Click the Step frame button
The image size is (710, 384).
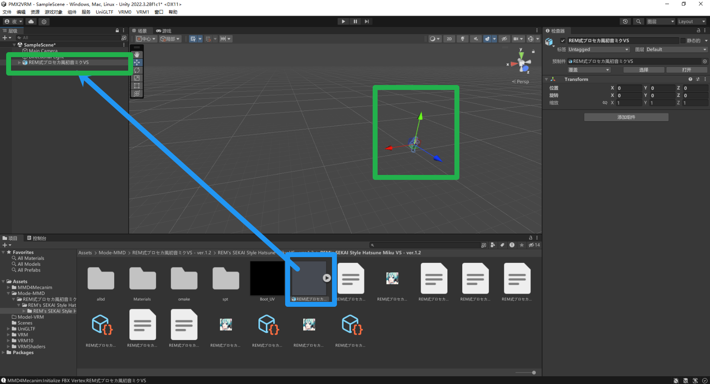367,21
